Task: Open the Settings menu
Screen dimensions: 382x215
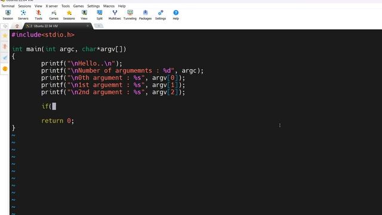Action: click(x=94, y=6)
